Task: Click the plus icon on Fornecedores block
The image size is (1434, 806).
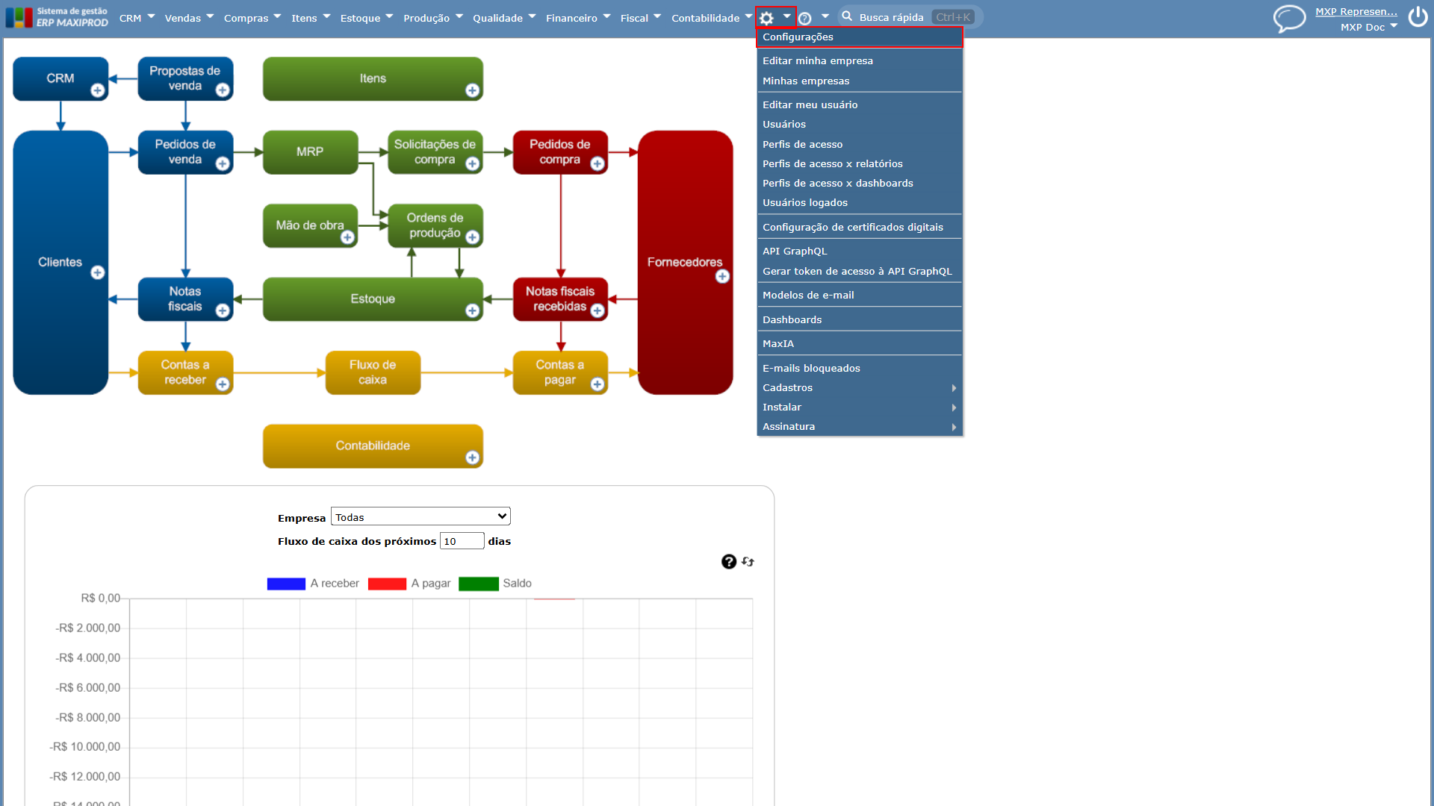Action: pyautogui.click(x=722, y=277)
